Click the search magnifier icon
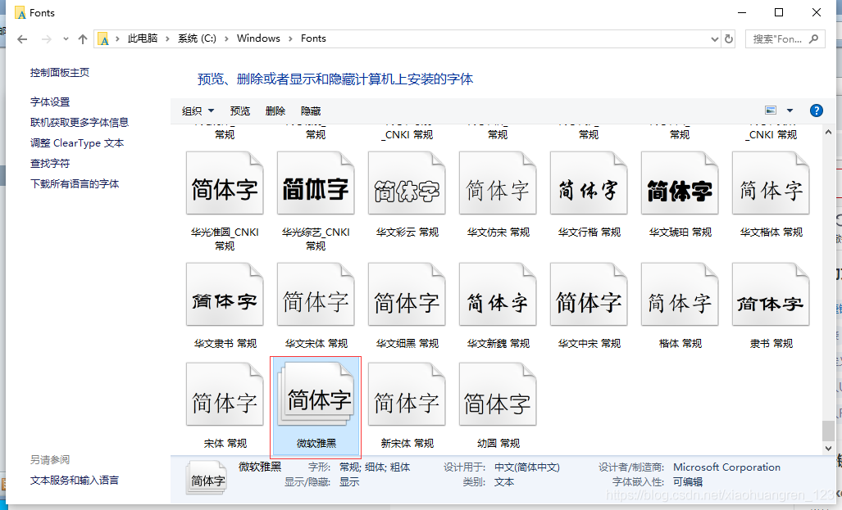Viewport: 842px width, 510px height. pyautogui.click(x=813, y=38)
